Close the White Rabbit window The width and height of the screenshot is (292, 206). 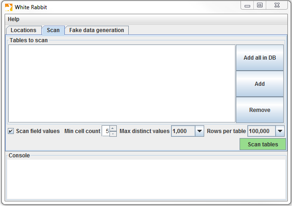tap(277, 5)
